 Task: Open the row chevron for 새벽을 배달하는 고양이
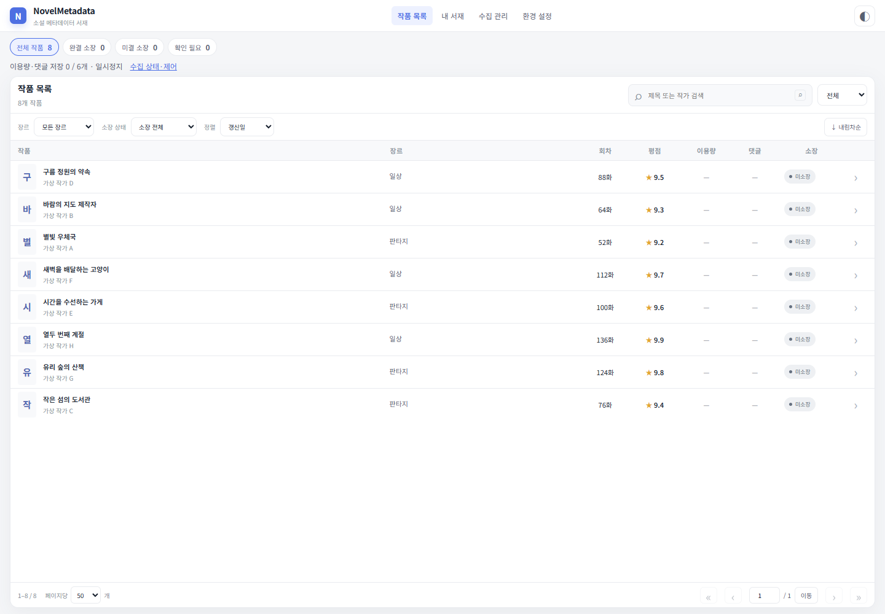(x=855, y=276)
